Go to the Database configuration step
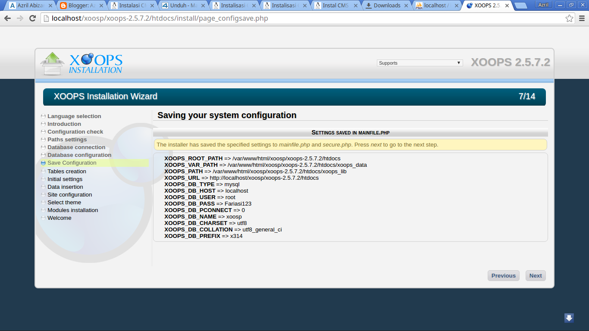Image resolution: width=589 pixels, height=331 pixels. point(79,155)
